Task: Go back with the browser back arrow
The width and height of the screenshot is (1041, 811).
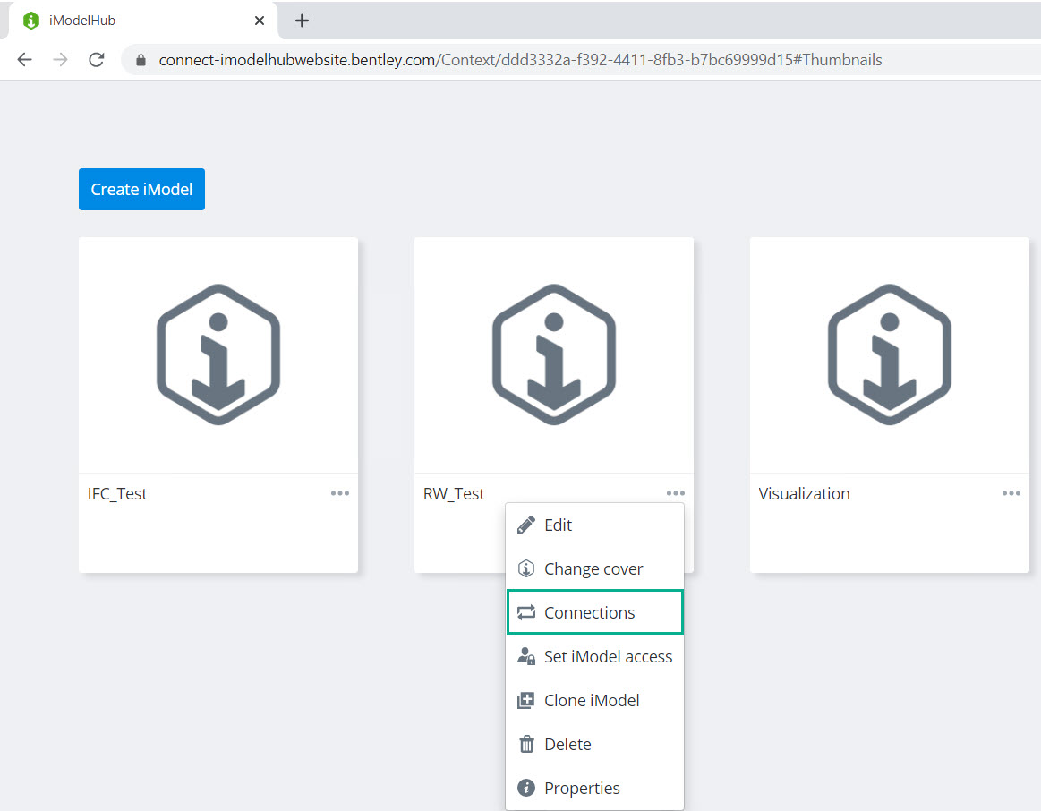Action: tap(24, 60)
